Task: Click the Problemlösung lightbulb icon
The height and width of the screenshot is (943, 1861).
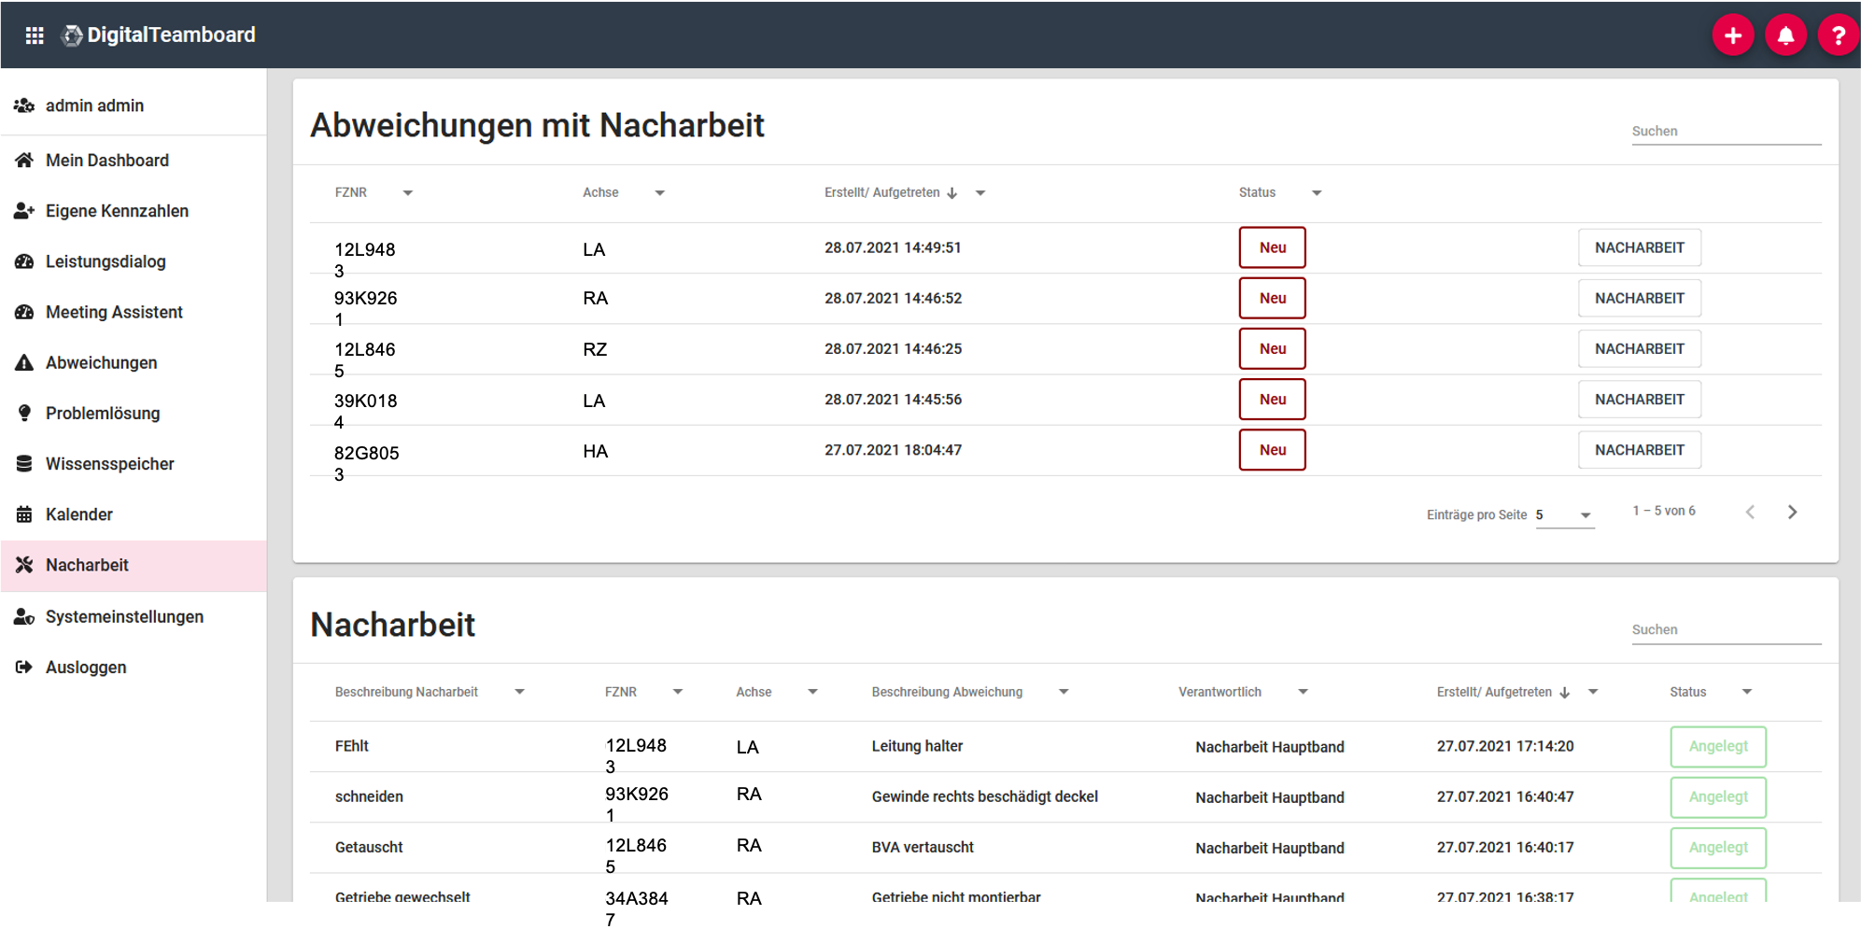Action: [x=24, y=413]
